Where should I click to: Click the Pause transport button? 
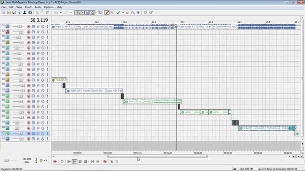pos(80,161)
